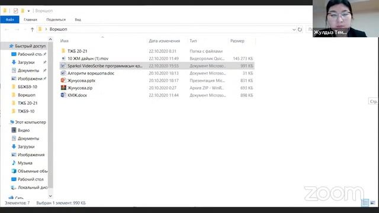Toggle the checkbox on Sparkol VideoScribe document
The image size is (379, 213).
point(63,66)
